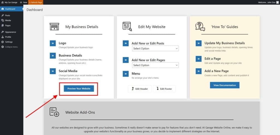
Task: Open the New item in top bar
Action: pos(24,2)
